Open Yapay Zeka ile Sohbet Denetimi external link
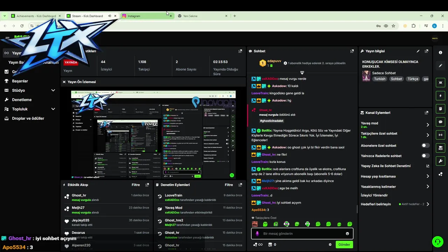The height and width of the screenshot is (252, 448). point(428,166)
